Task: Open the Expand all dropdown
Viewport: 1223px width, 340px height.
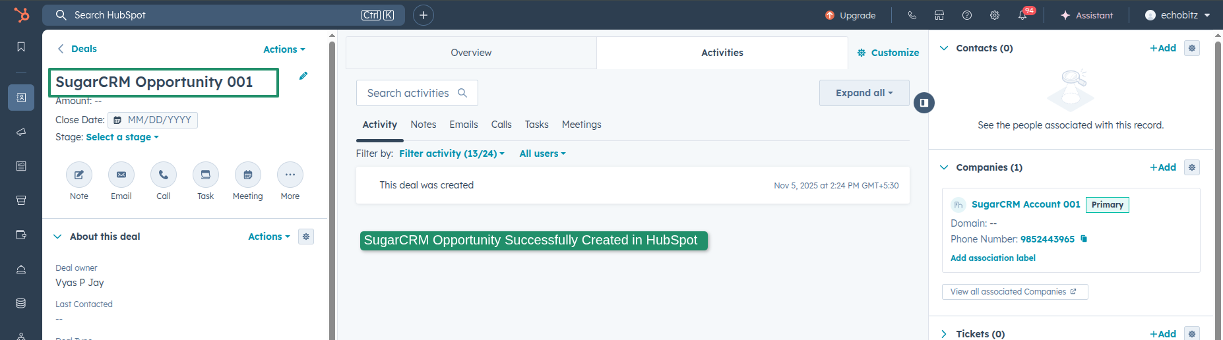Action: pyautogui.click(x=864, y=93)
